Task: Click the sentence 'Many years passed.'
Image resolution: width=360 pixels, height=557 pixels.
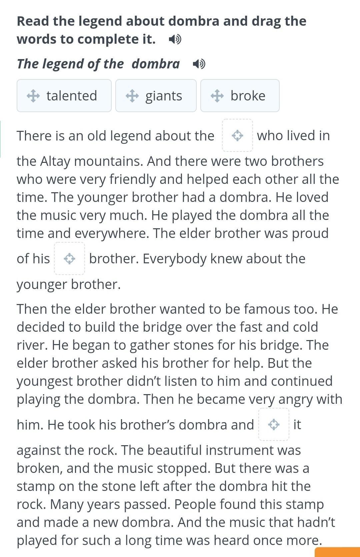Action: tap(110, 504)
